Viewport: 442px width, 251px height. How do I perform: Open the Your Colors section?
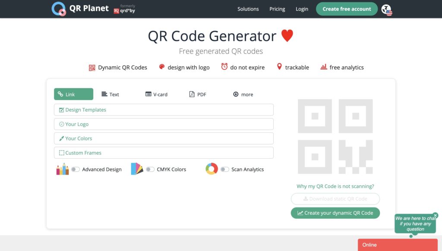pos(164,138)
